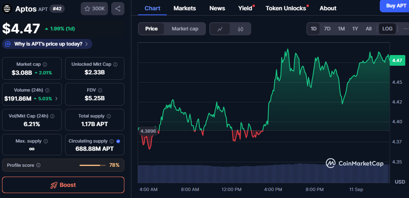The height and width of the screenshot is (198, 409).
Task: Click the Max. supply info icon
Action: pyautogui.click(x=45, y=141)
